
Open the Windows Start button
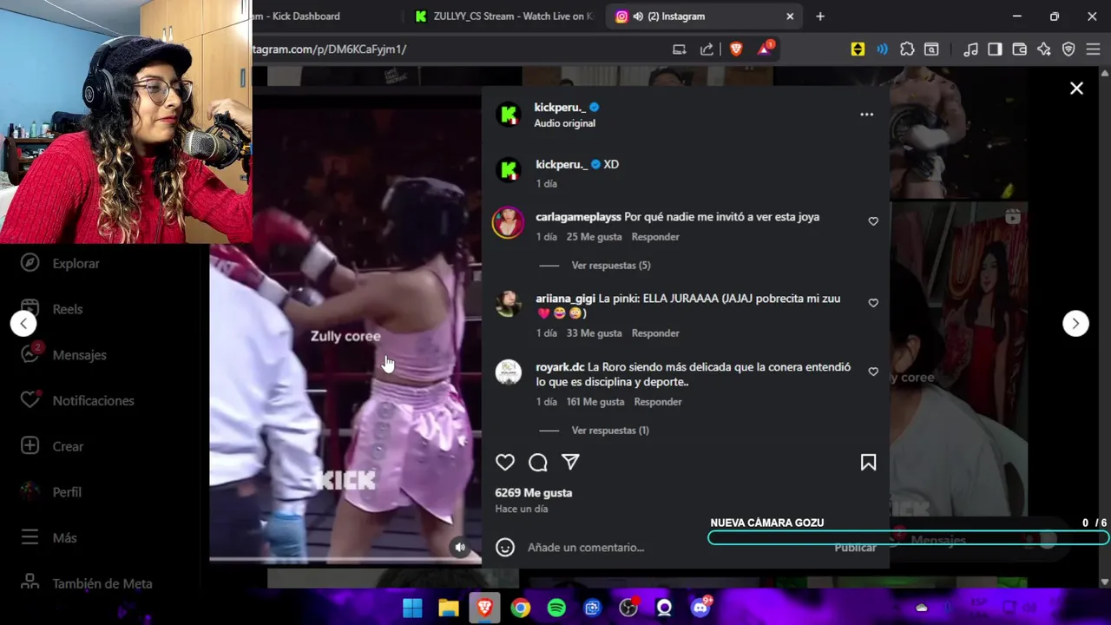pos(412,608)
